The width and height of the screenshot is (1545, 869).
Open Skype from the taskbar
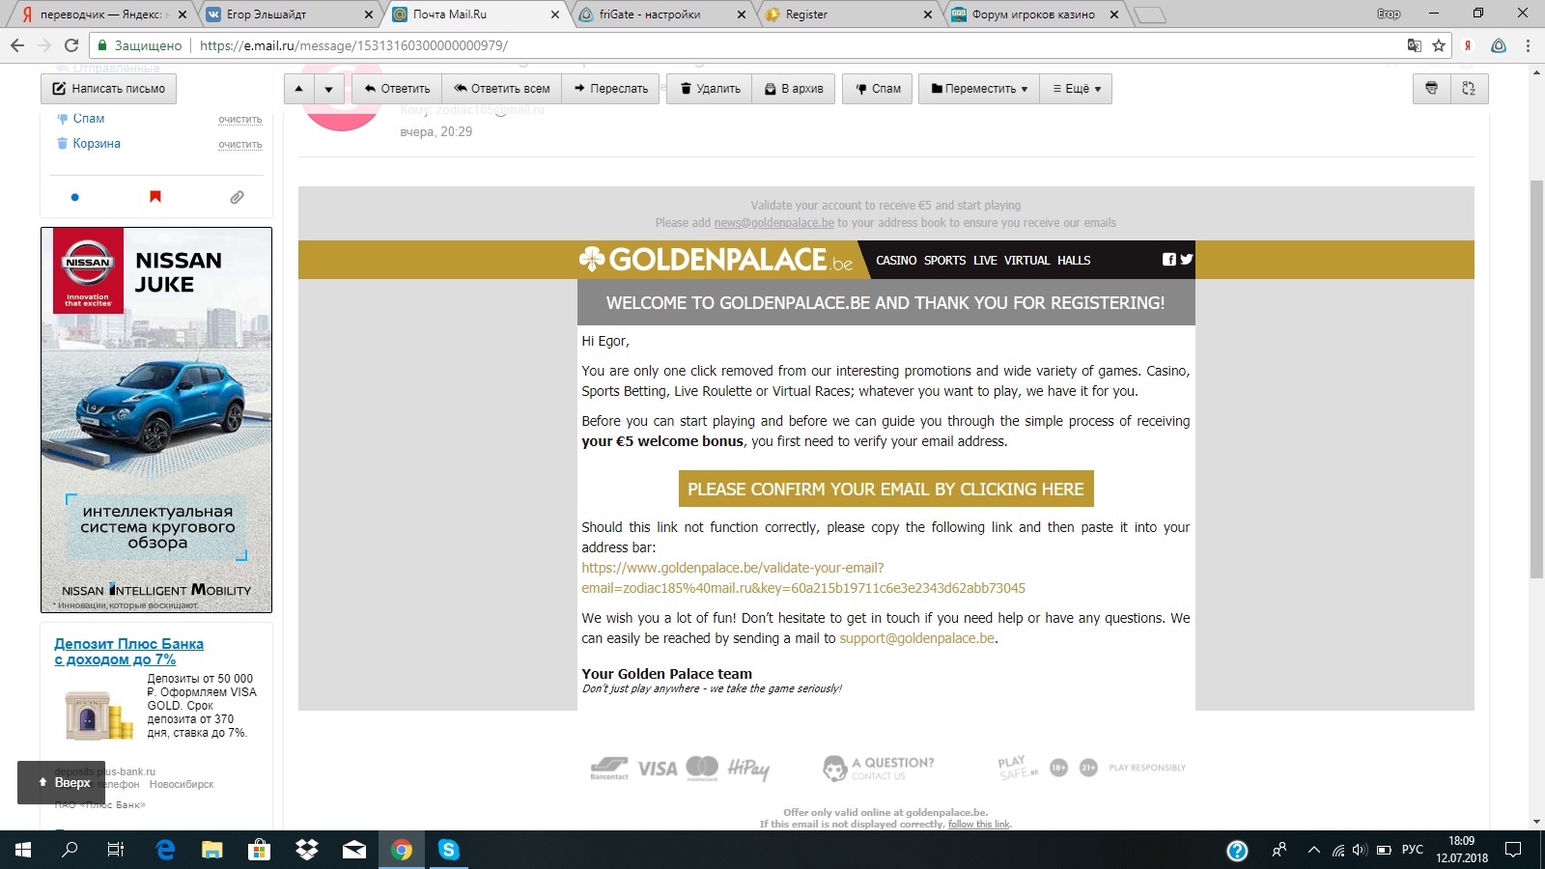[x=448, y=850]
